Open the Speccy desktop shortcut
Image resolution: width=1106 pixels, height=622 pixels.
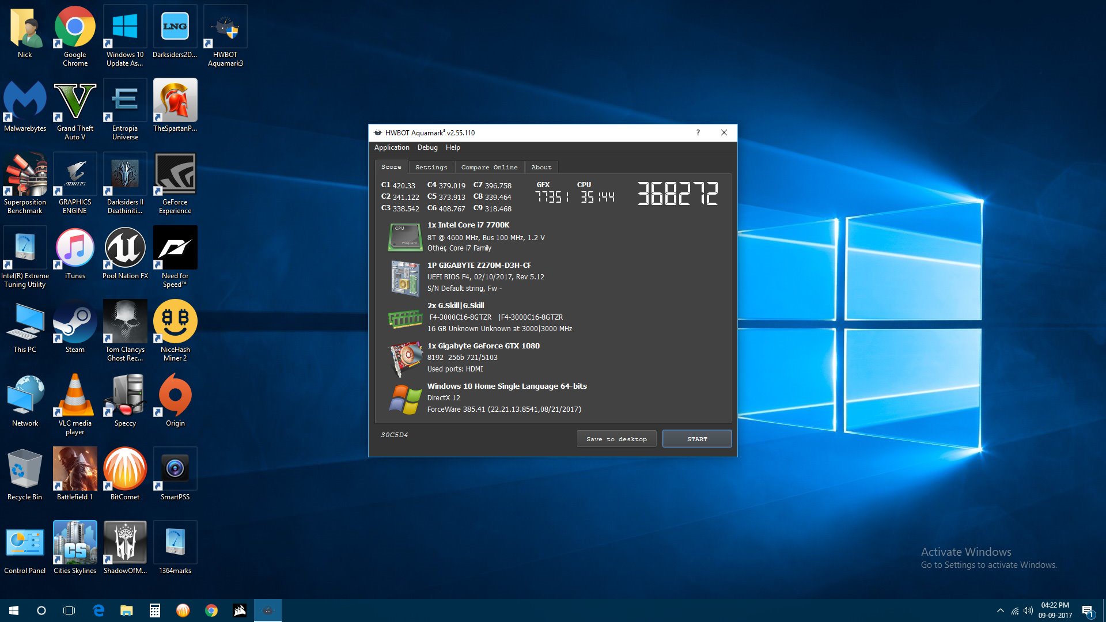click(x=125, y=400)
